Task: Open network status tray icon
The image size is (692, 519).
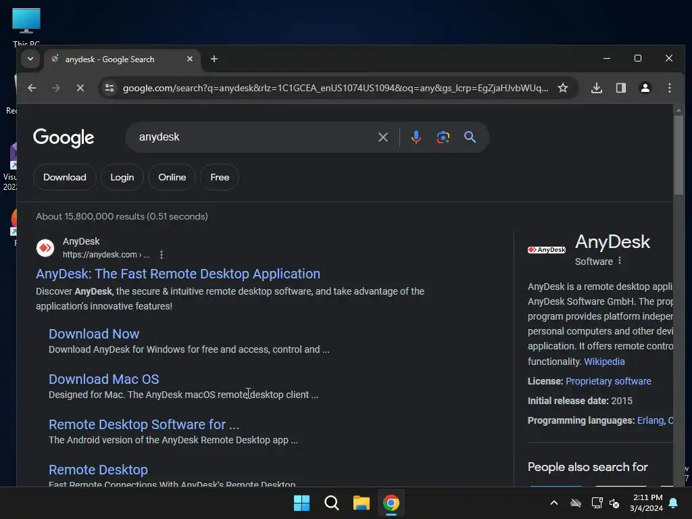Action: pyautogui.click(x=597, y=503)
